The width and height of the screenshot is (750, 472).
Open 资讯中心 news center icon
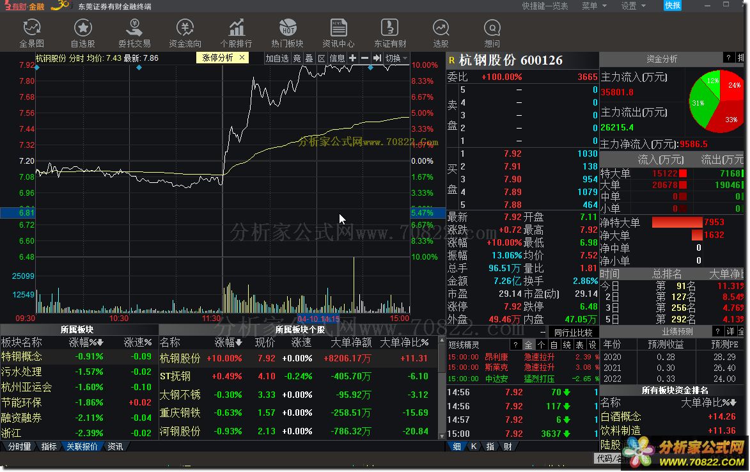(339, 33)
